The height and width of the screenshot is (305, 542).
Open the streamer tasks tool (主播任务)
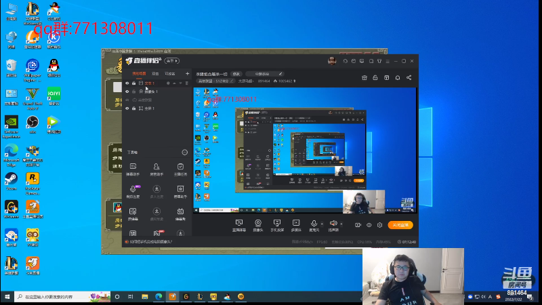coord(180,169)
